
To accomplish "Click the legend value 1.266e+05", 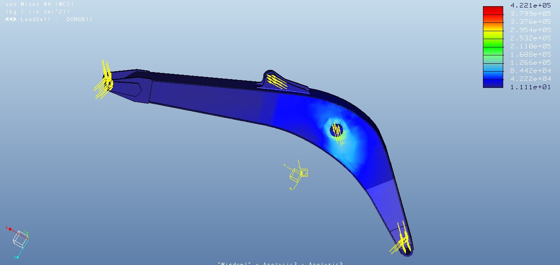I will [531, 62].
